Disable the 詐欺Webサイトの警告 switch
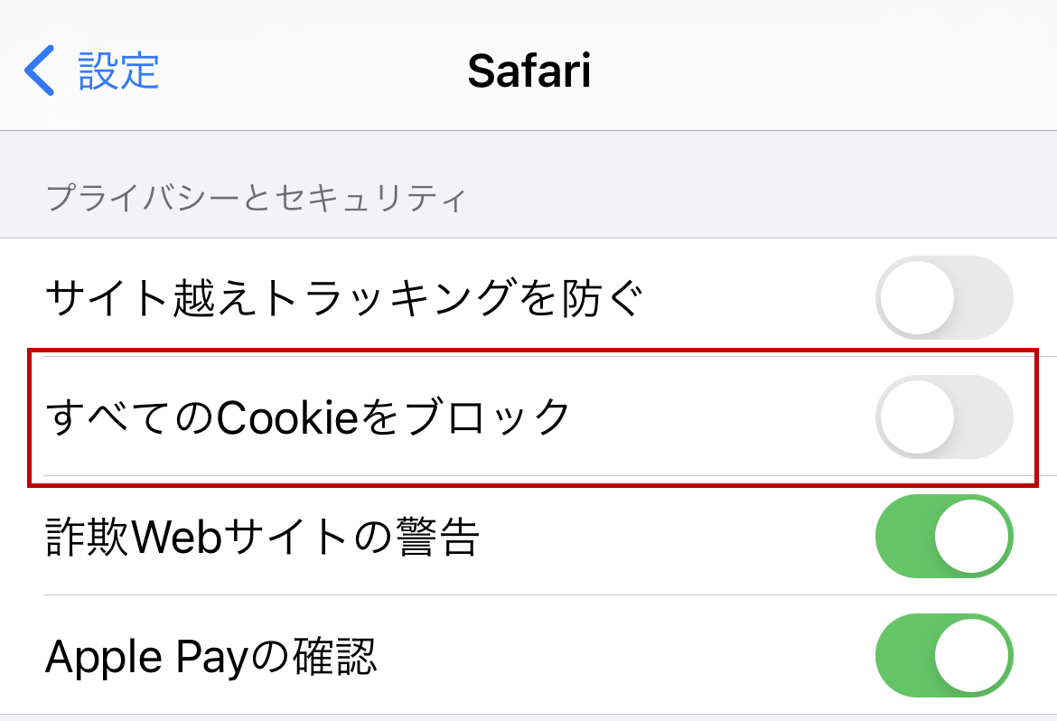 pos(944,536)
